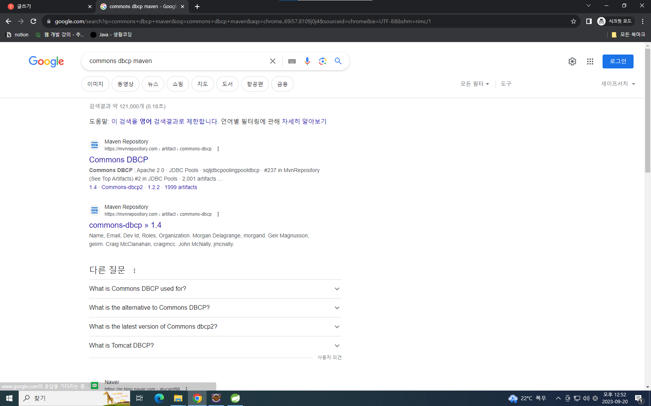651x406 pixels.
Task: Switch to the 뉴스 results tab
Action: 153,84
